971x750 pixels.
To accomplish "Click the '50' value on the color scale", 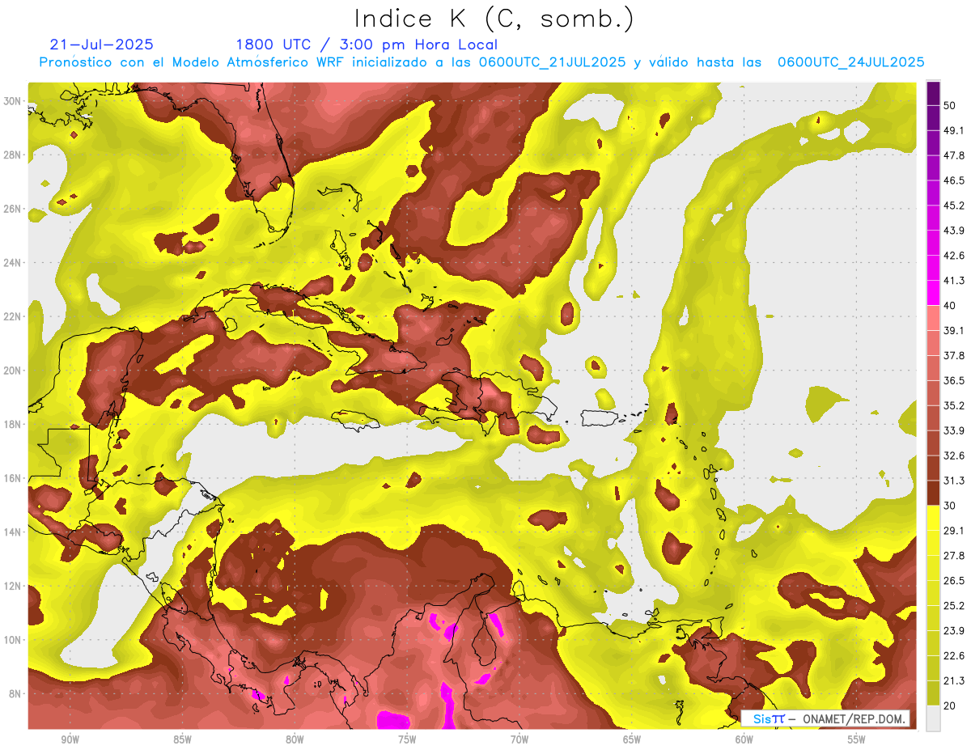I will tap(951, 105).
